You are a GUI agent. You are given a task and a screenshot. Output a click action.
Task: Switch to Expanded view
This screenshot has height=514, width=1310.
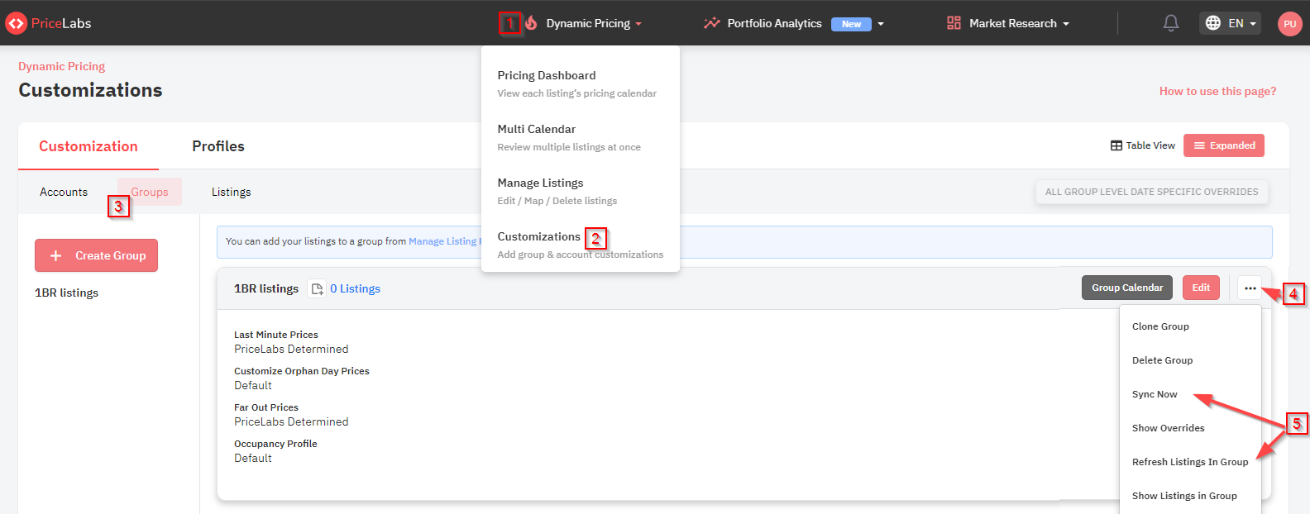(1224, 145)
